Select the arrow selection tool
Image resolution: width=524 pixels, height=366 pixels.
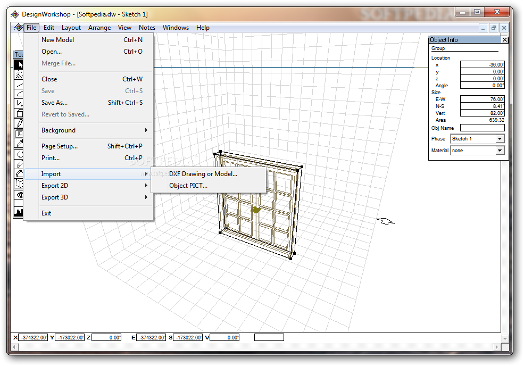[19, 64]
